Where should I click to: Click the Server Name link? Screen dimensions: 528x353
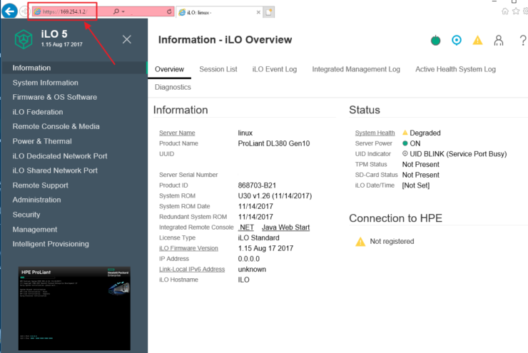177,133
